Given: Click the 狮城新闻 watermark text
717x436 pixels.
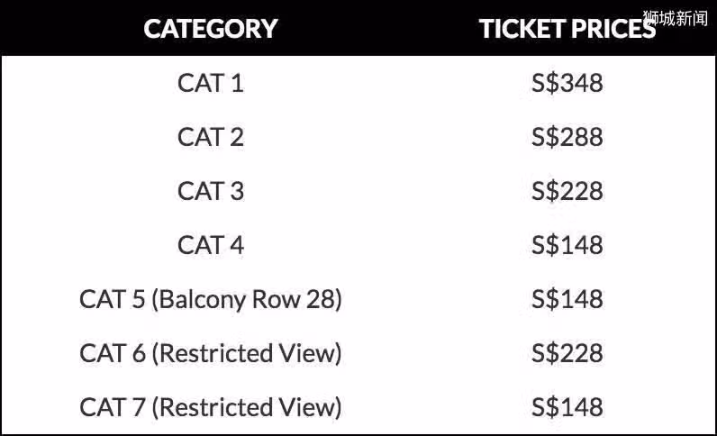Looking at the screenshot, I should (676, 18).
